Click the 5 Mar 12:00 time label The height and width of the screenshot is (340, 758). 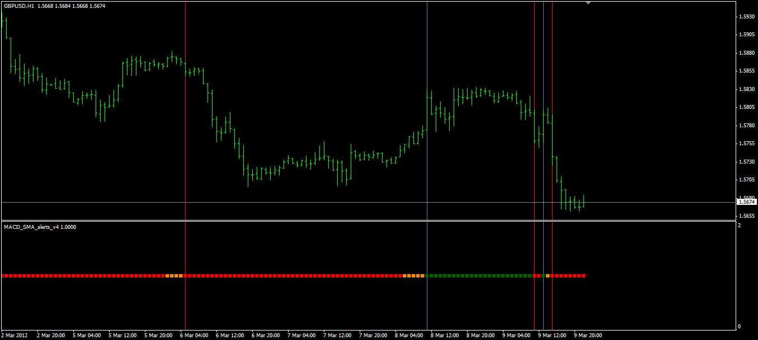point(123,336)
